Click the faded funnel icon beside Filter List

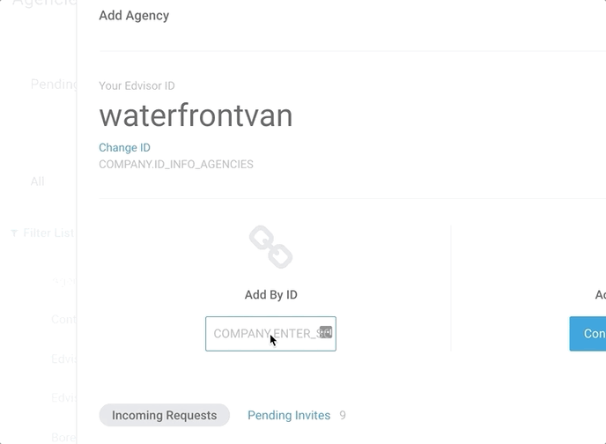[14, 233]
